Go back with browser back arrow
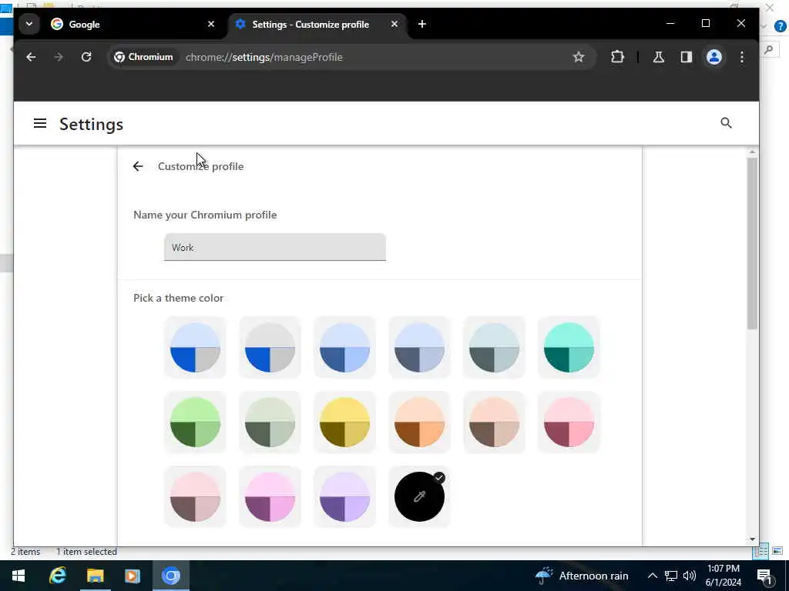Image resolution: width=789 pixels, height=591 pixels. [31, 57]
